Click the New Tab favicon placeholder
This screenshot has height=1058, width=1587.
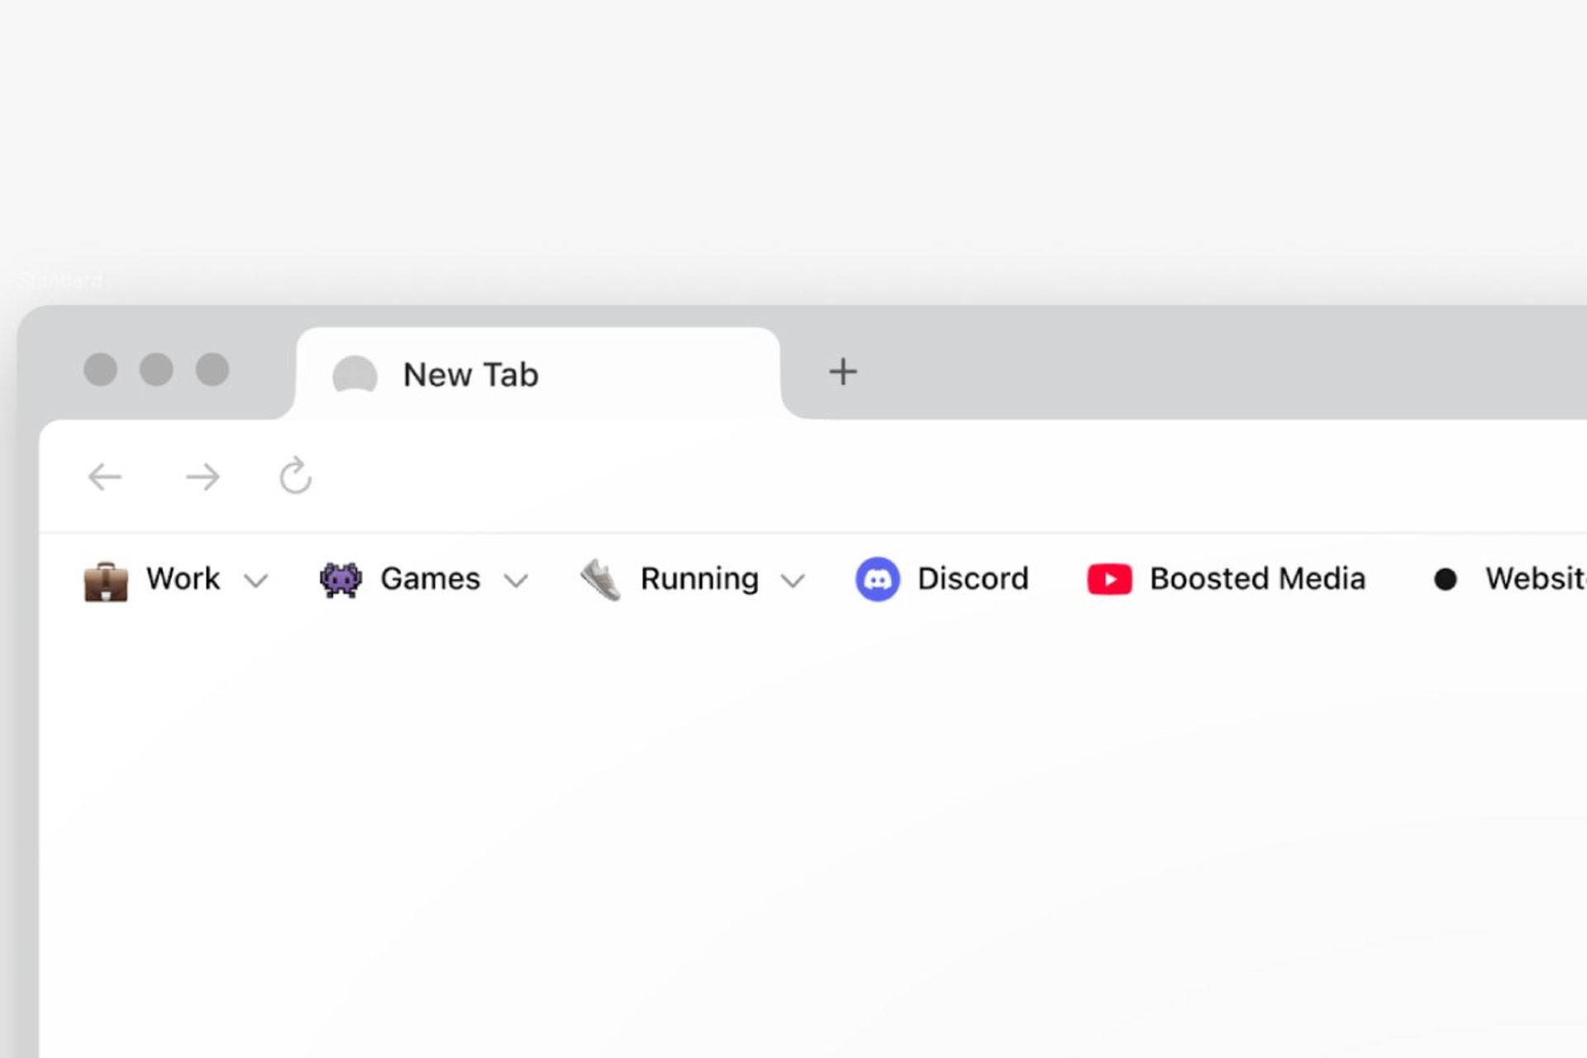(355, 374)
